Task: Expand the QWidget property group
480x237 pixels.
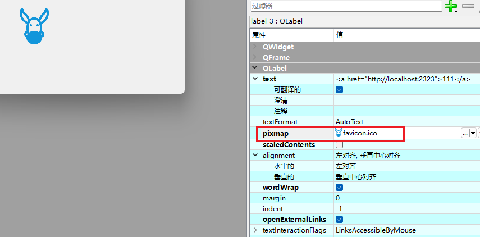Action: tap(255, 47)
